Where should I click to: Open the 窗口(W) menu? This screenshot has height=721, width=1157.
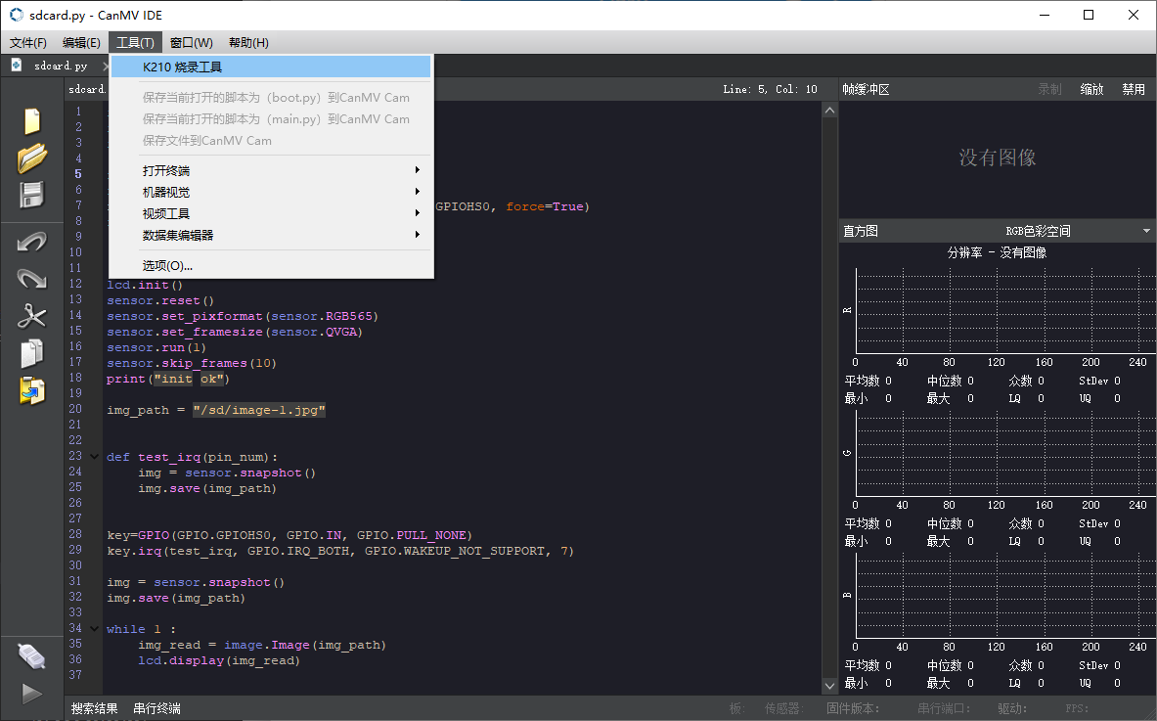(x=191, y=43)
